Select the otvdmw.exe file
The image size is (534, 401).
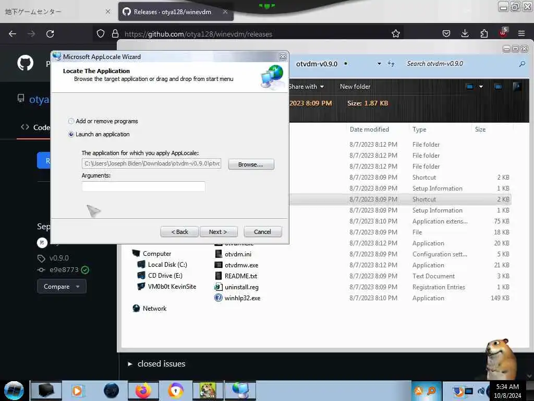(241, 265)
